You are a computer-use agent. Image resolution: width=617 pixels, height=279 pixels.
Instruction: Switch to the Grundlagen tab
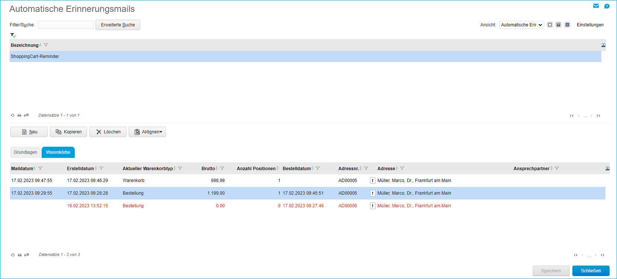[25, 152]
